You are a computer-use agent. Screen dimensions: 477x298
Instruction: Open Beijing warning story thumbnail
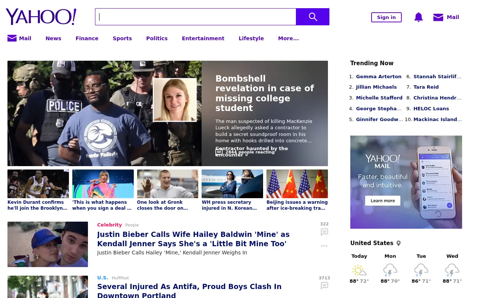click(297, 184)
